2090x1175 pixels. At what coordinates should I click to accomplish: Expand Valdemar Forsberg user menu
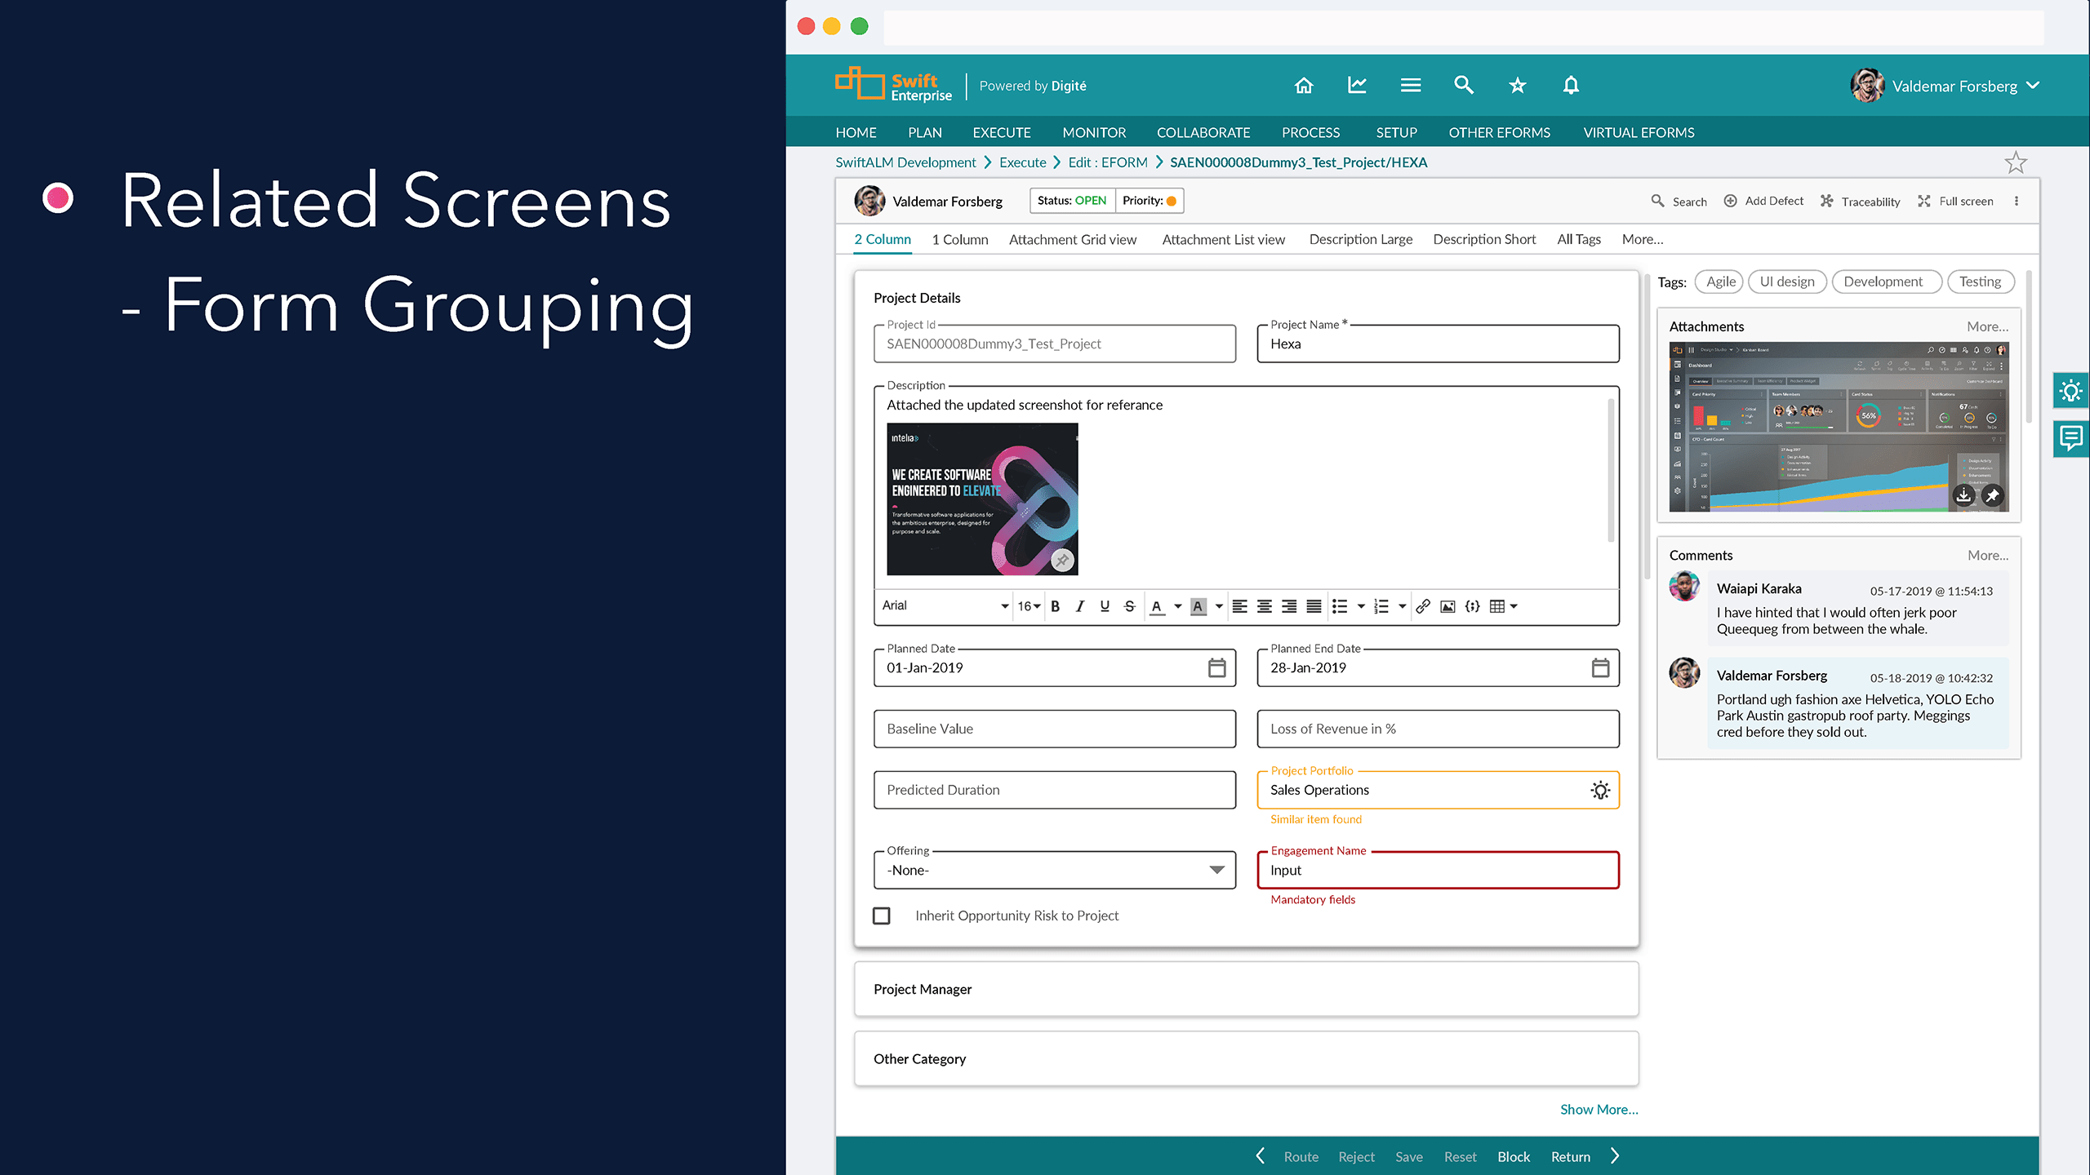2033,86
